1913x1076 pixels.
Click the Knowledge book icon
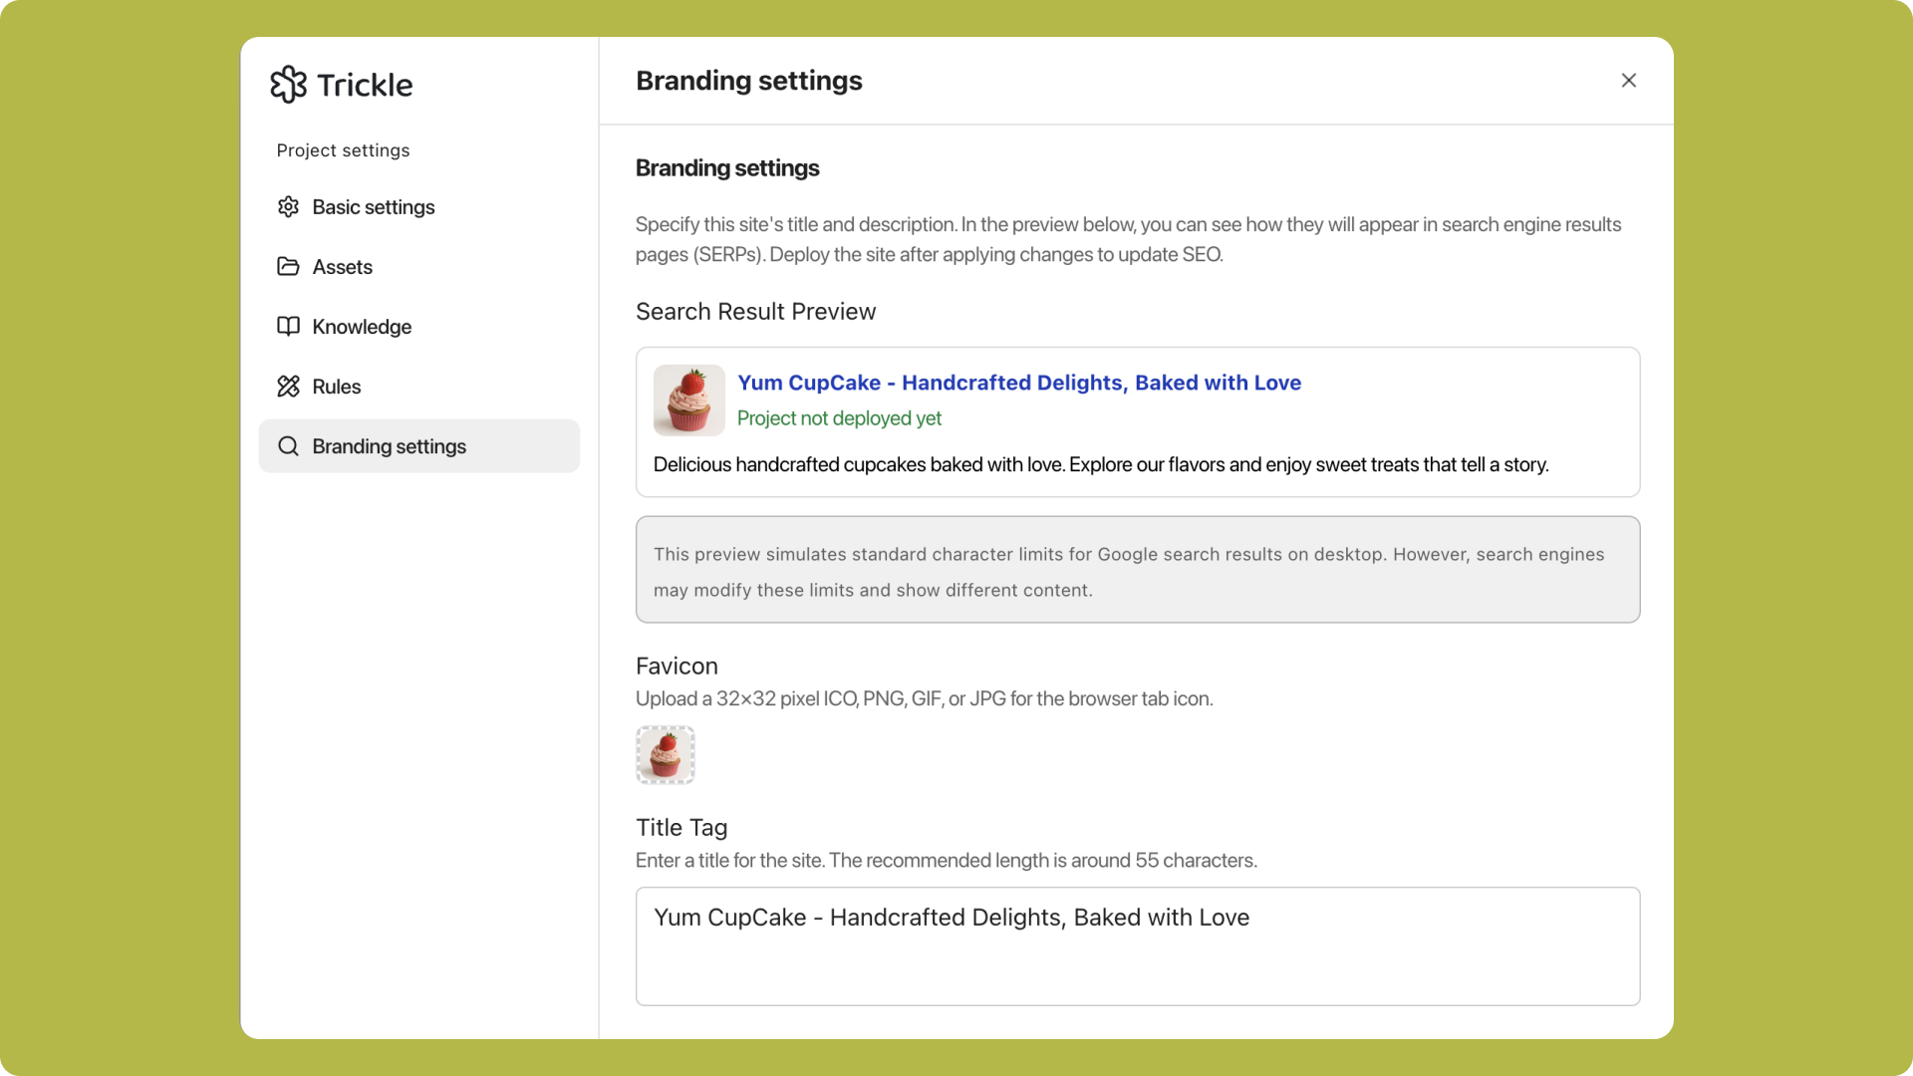coord(288,326)
